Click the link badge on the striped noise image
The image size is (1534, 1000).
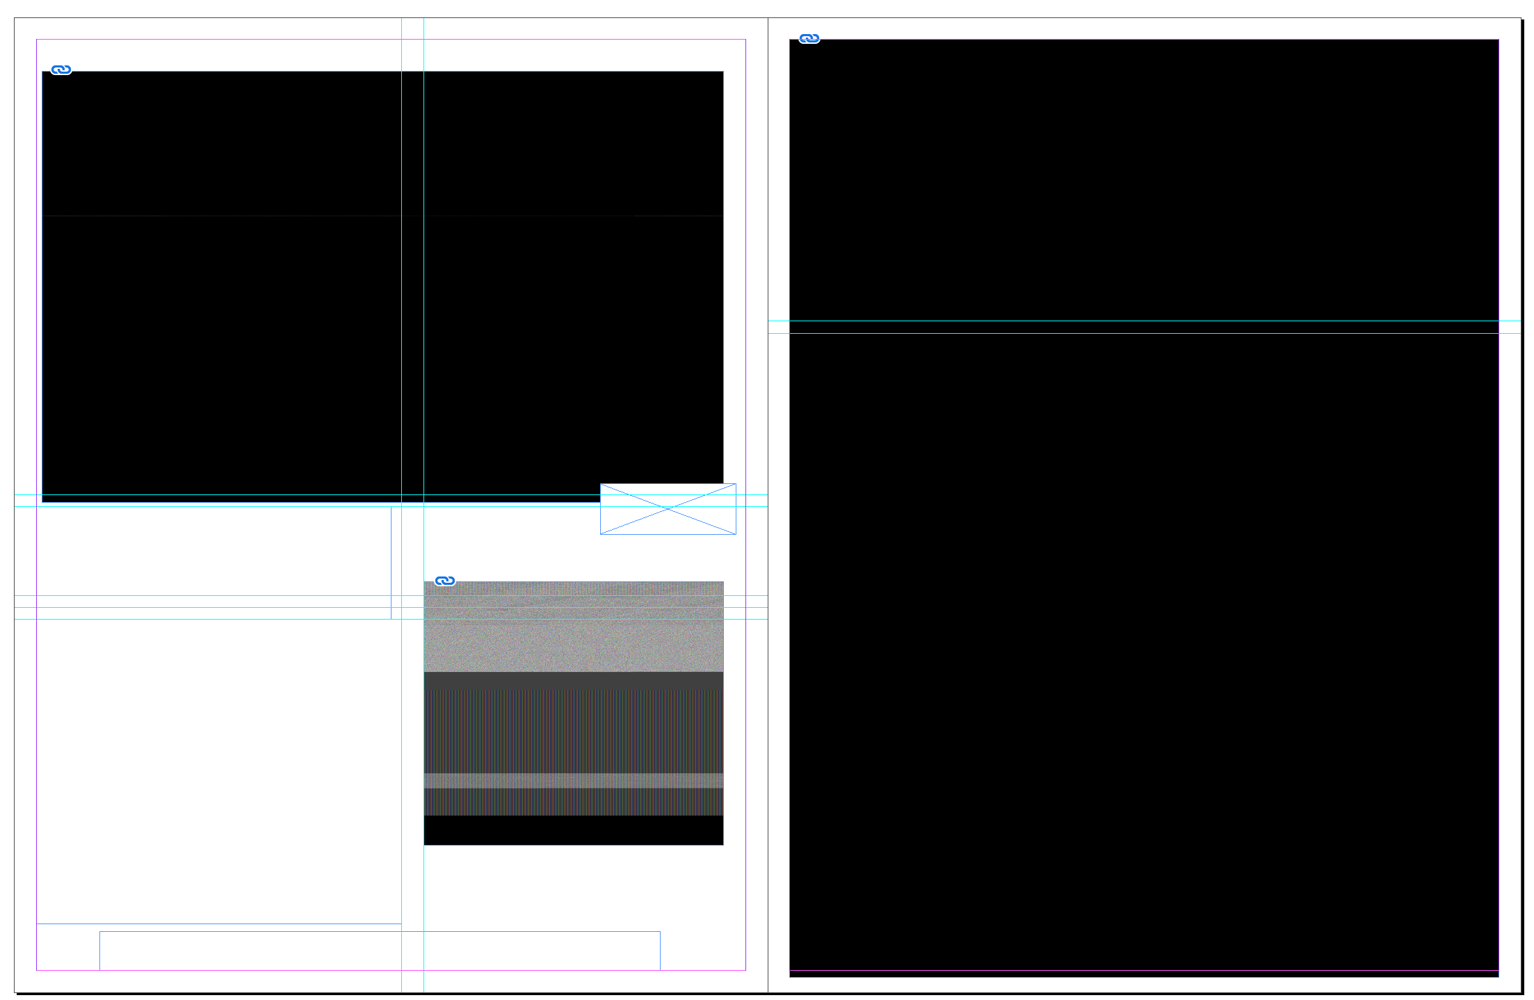click(445, 581)
